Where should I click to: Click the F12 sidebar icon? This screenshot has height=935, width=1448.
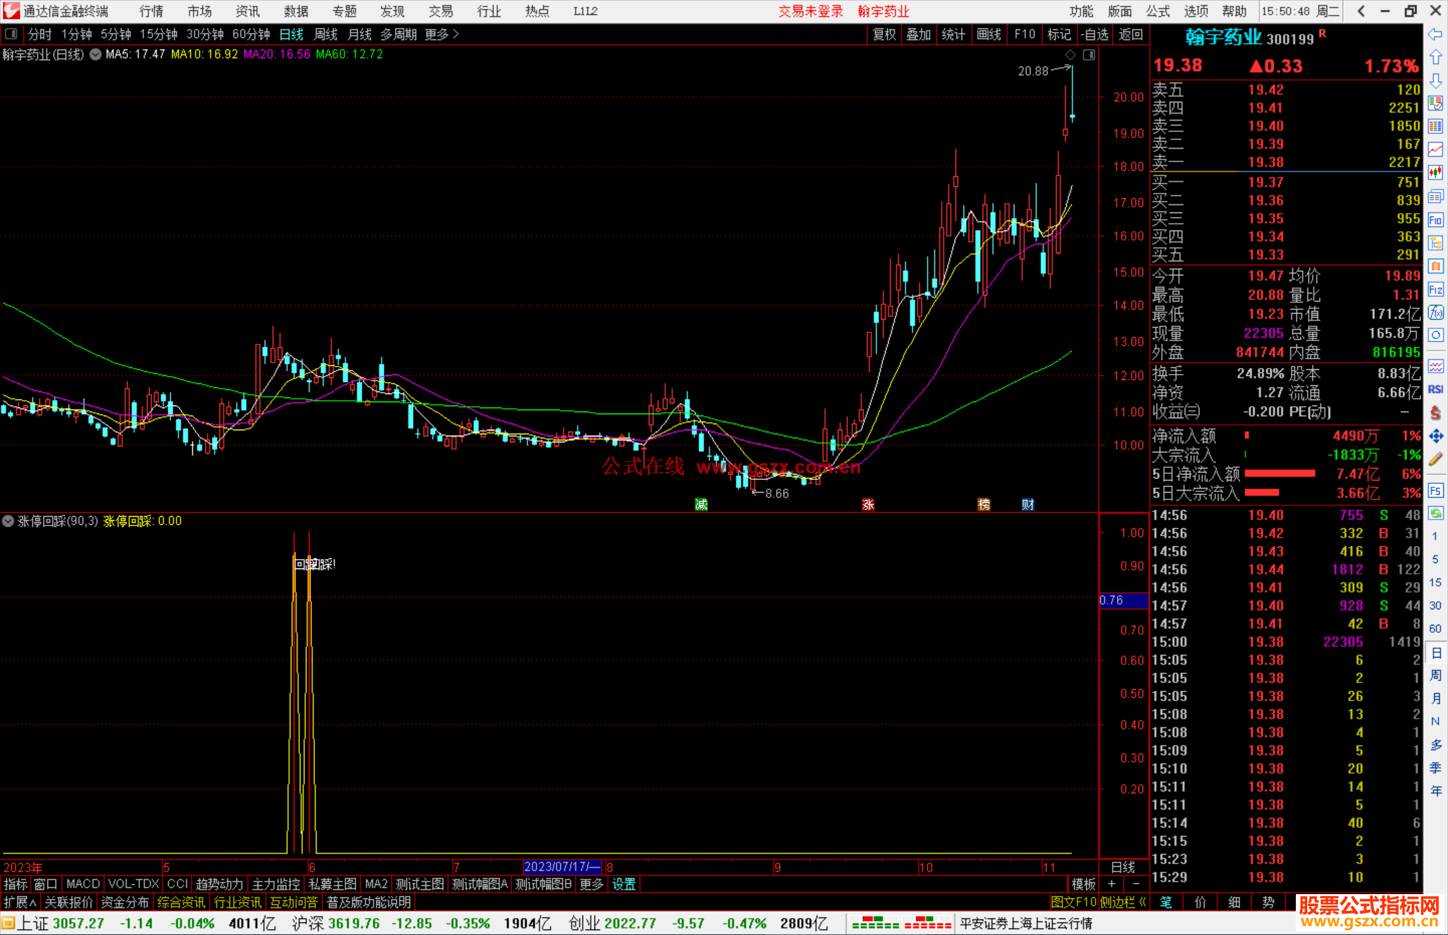[1435, 290]
